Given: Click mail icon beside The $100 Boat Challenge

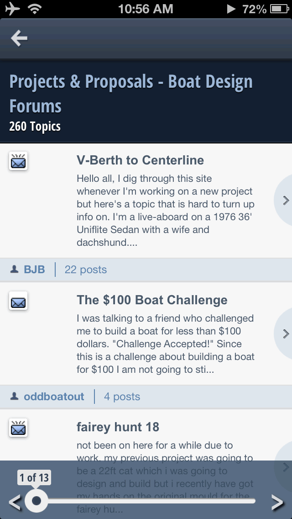Looking at the screenshot, I should click(x=18, y=301).
